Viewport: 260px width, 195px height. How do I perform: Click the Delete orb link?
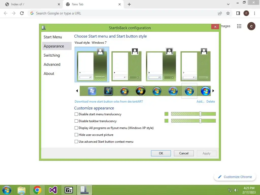(x=210, y=102)
